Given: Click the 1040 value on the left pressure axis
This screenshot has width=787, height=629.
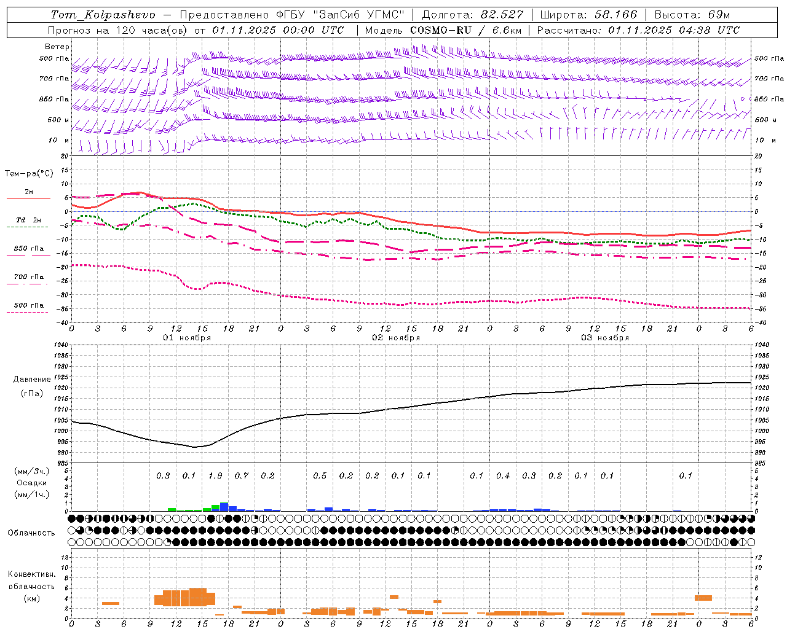Looking at the screenshot, I should pos(60,345).
